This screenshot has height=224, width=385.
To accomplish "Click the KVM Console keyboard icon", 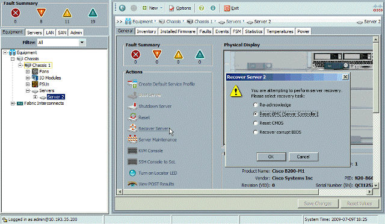I will coord(132,151).
